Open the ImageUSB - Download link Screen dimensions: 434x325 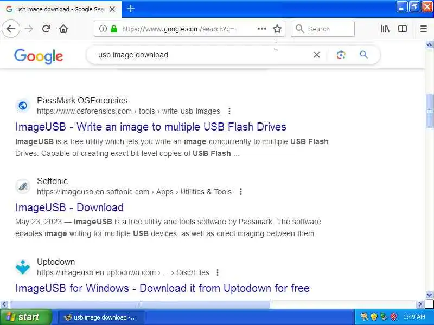(x=69, y=207)
